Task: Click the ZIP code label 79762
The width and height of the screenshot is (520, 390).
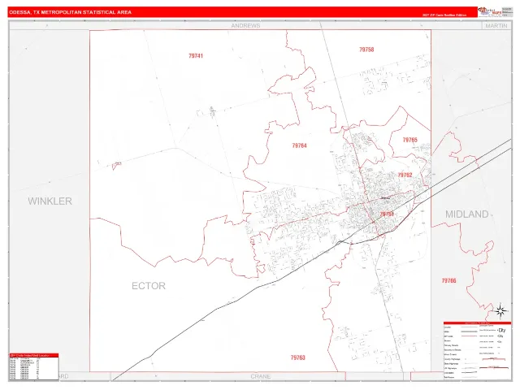Action: 405,175
